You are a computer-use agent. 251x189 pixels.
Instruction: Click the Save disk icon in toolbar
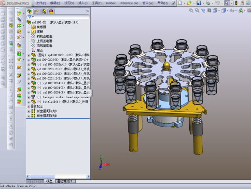(199, 3)
